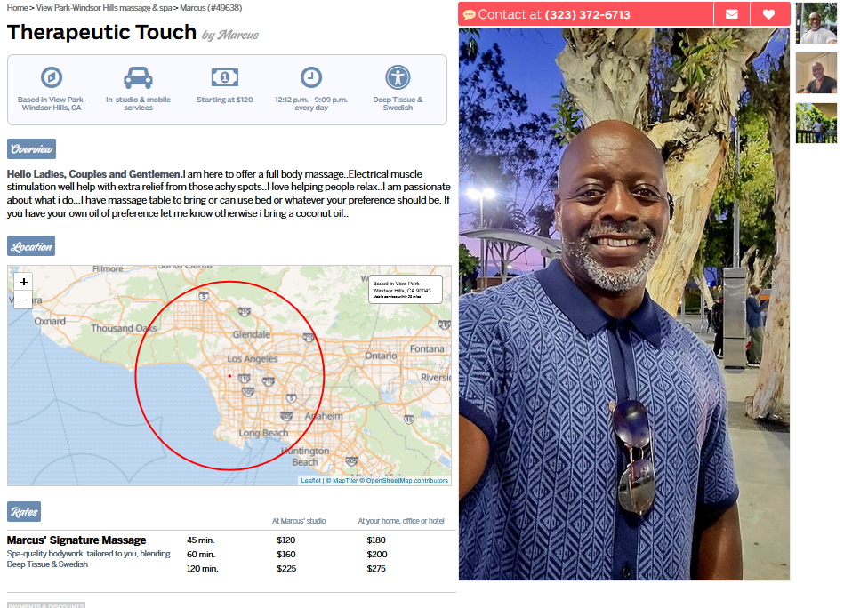Click the '45 min.' duration row
This screenshot has width=844, height=608.
click(201, 540)
